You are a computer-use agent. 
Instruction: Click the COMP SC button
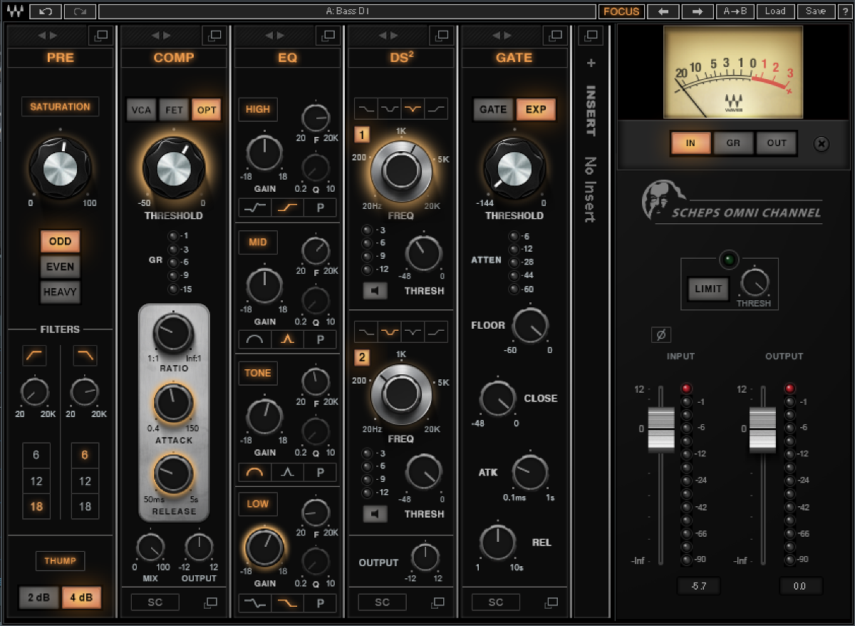(155, 602)
